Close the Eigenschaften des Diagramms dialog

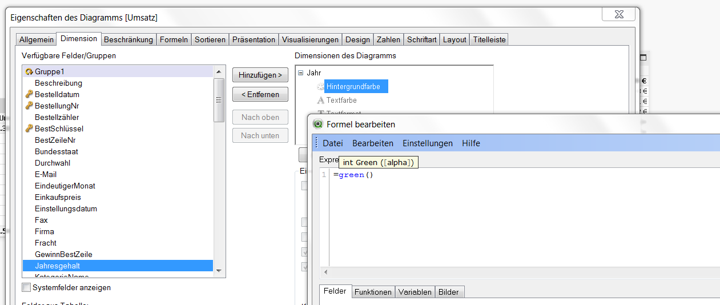pyautogui.click(x=618, y=14)
